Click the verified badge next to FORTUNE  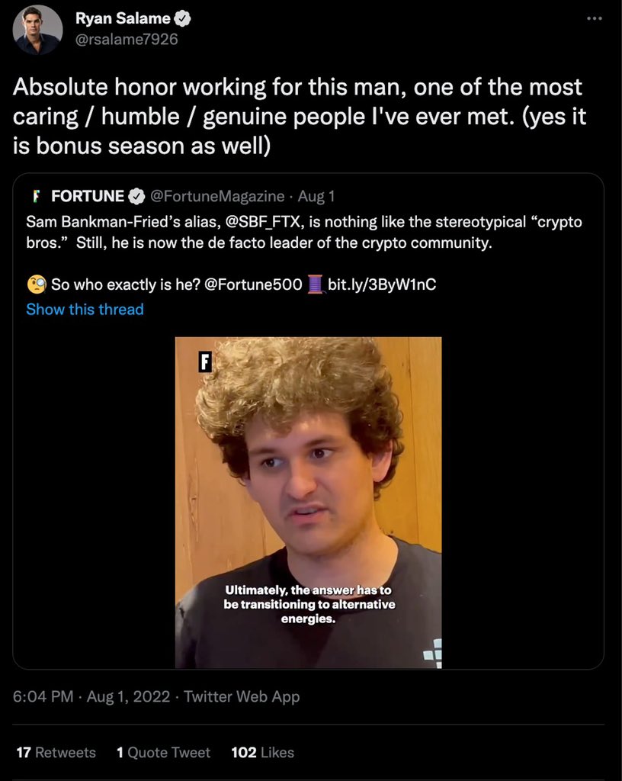[136, 197]
